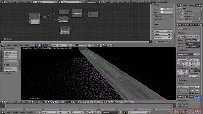Viewport: 203px width, 114px height.
Task: Click the node editor type selector icon
Action: (x=3, y=45)
